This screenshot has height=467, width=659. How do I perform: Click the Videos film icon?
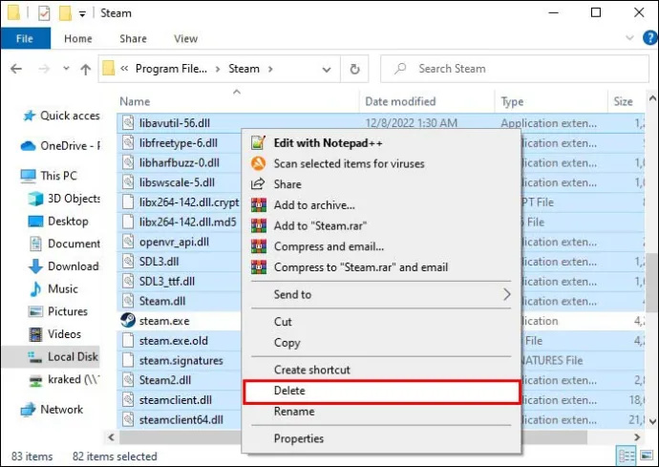pos(35,334)
